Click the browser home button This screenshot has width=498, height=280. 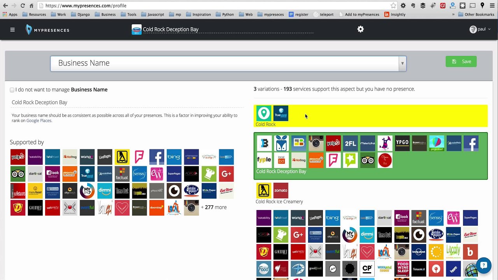[x=32, y=5]
